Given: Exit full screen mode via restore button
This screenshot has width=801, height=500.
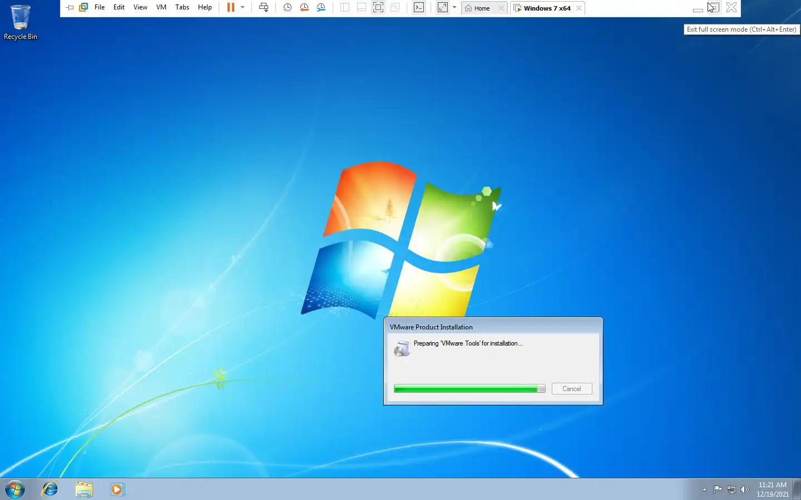Looking at the screenshot, I should click(x=714, y=8).
